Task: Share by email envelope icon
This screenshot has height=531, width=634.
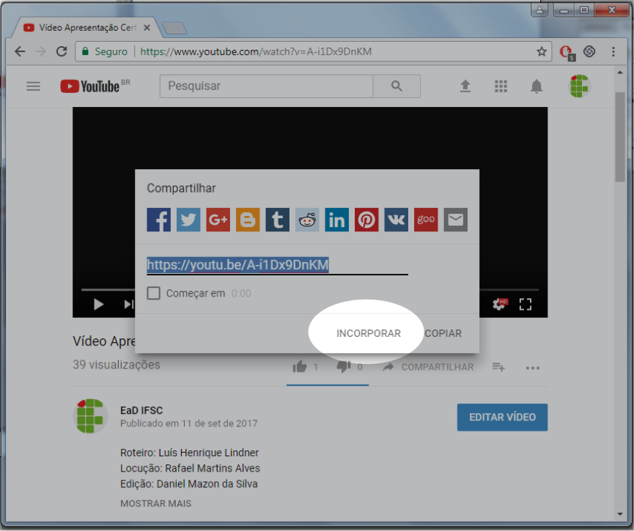Action: (x=456, y=220)
